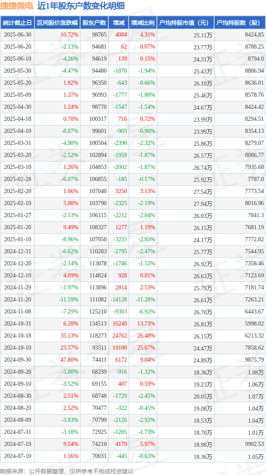
Task: Click the 2024-07-10 date row
Action: pos(133,456)
